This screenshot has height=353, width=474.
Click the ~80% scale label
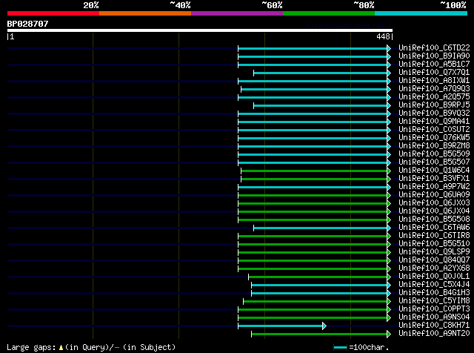pos(364,5)
